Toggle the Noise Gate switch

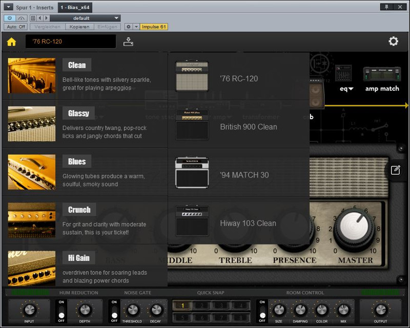pos(114,311)
